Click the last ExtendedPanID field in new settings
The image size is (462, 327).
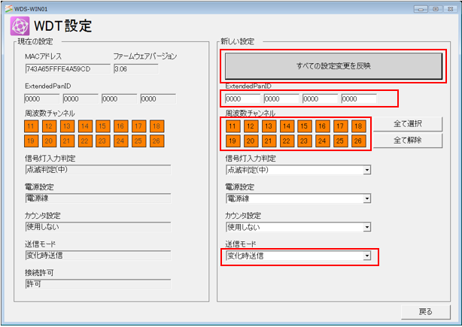358,98
